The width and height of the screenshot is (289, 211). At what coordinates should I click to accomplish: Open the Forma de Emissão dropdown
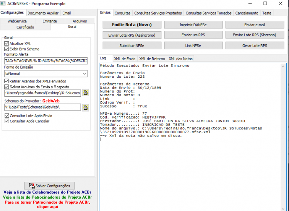(x=46, y=74)
